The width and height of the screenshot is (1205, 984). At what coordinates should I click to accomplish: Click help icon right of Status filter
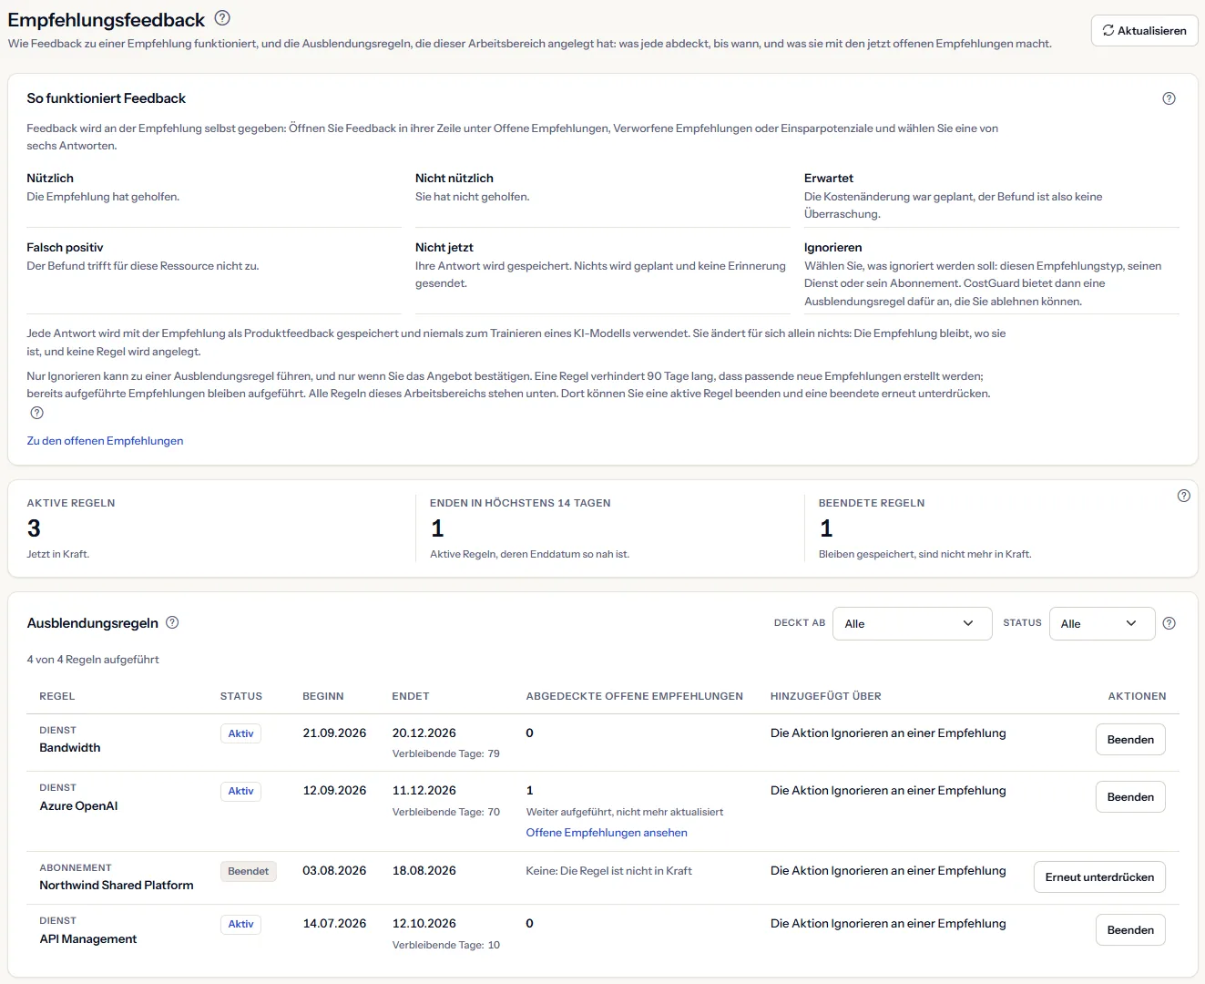tap(1169, 623)
